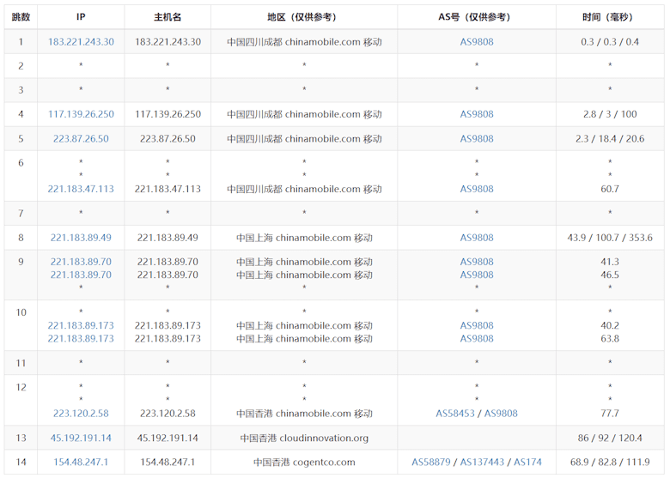The image size is (670, 478).
Task: Click hop number 10
Action: click(21, 312)
